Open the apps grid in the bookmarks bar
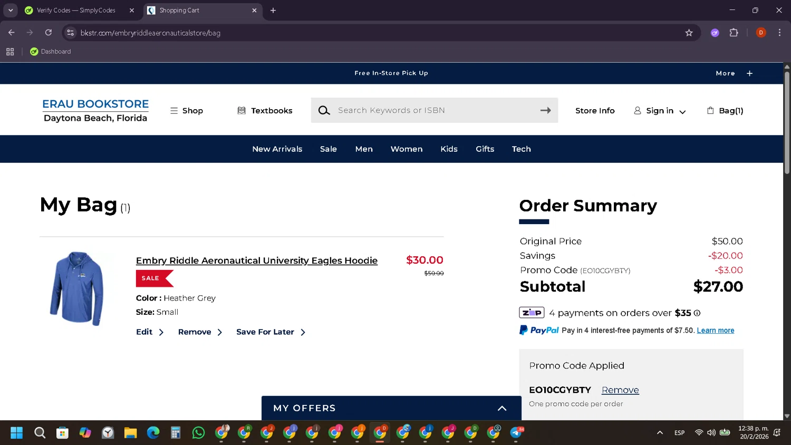 click(10, 52)
